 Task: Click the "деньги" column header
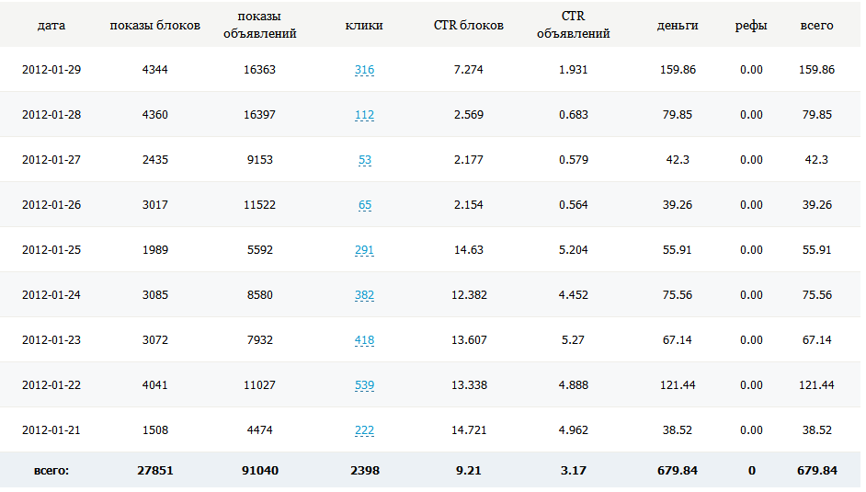pos(678,26)
